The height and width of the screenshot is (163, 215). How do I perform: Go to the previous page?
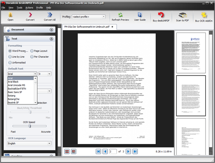(105, 152)
